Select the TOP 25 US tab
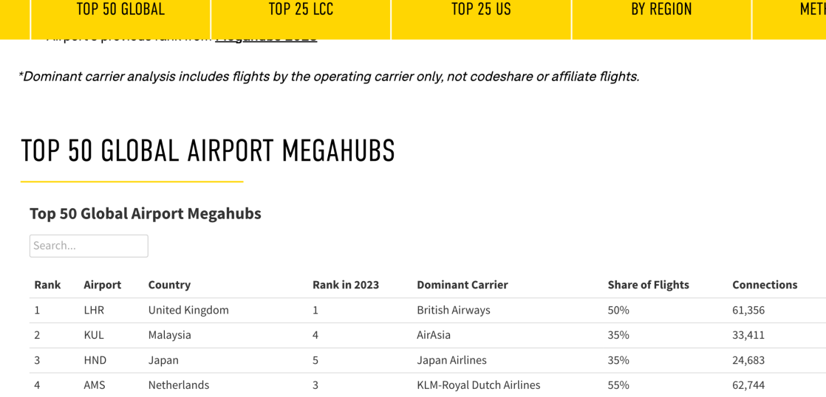This screenshot has height=397, width=826. (x=481, y=10)
